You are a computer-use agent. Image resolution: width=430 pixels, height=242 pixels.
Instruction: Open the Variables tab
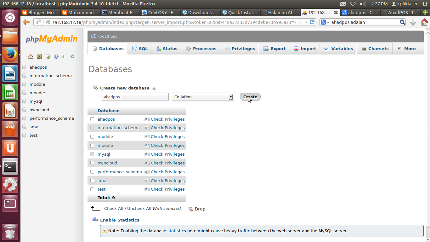coord(338,49)
